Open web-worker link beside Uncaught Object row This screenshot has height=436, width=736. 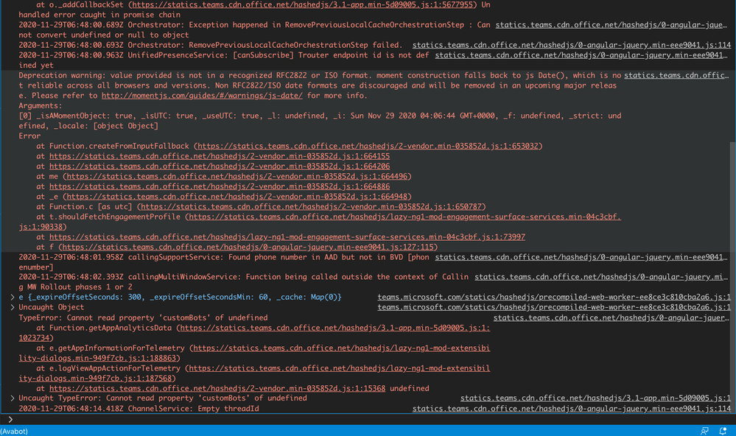click(554, 307)
